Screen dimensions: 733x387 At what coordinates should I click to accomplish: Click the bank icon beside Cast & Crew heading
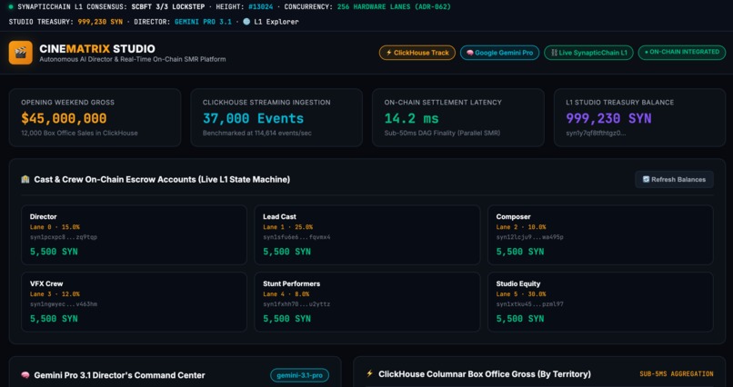pos(25,179)
